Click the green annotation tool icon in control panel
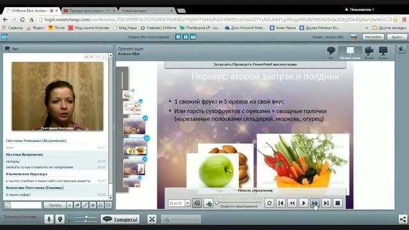409x230 pixels. [x=208, y=203]
